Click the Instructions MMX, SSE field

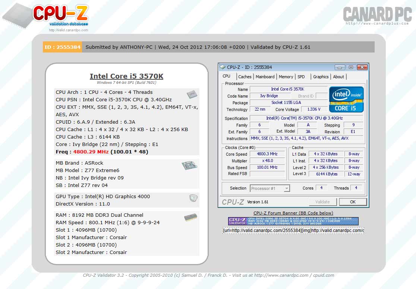(306, 138)
